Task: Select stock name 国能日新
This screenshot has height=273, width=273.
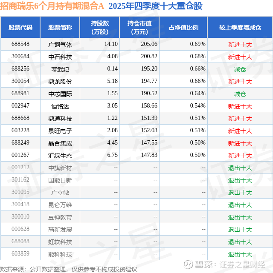Action: coord(60,180)
